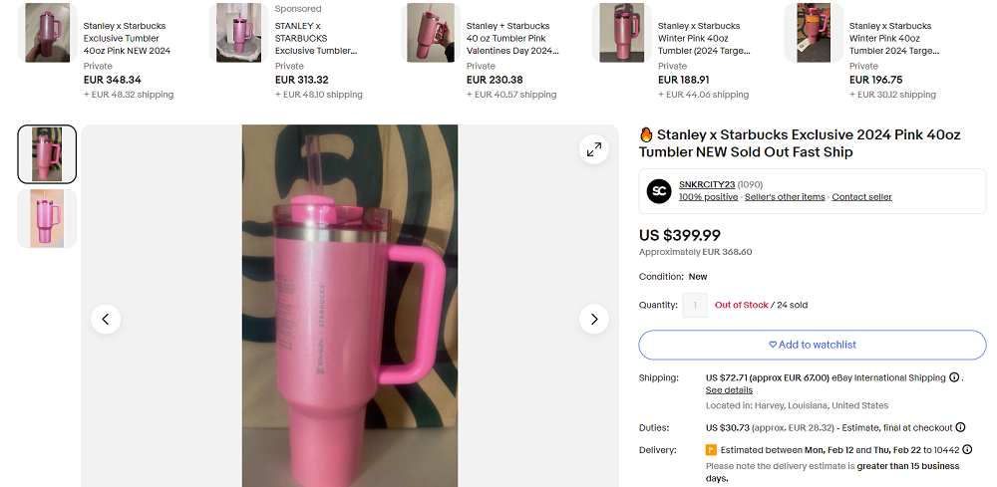The width and height of the screenshot is (997, 487).
Task: Add to watchlist
Action: click(812, 345)
